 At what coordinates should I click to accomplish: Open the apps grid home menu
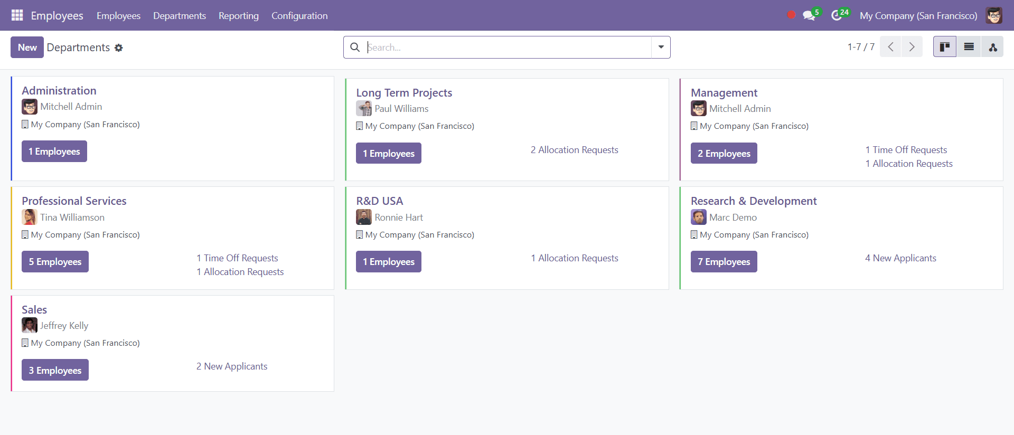point(17,15)
